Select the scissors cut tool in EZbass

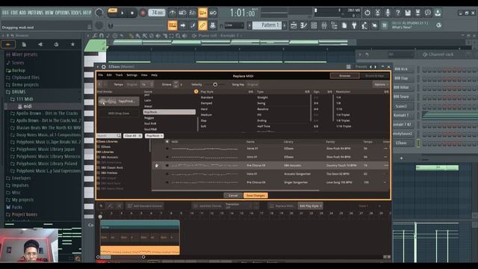(119, 206)
